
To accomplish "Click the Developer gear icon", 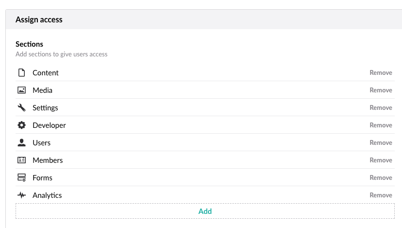I will [x=21, y=125].
